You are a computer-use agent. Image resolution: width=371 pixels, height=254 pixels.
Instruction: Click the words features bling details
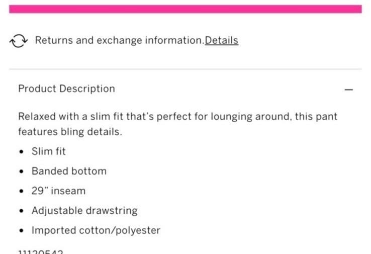pos(70,132)
